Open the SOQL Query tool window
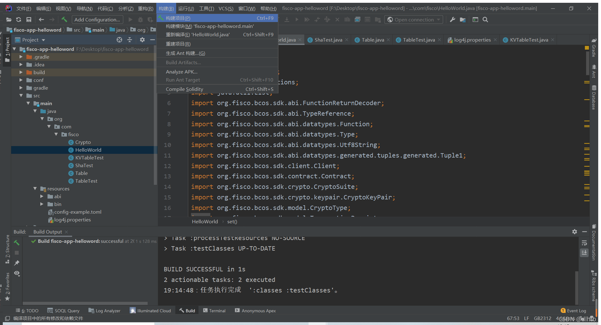The height and width of the screenshot is (325, 601). (63, 311)
